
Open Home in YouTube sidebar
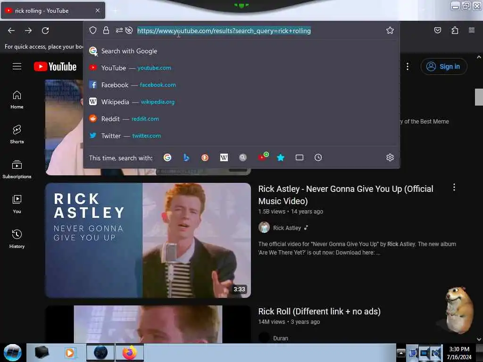(17, 100)
